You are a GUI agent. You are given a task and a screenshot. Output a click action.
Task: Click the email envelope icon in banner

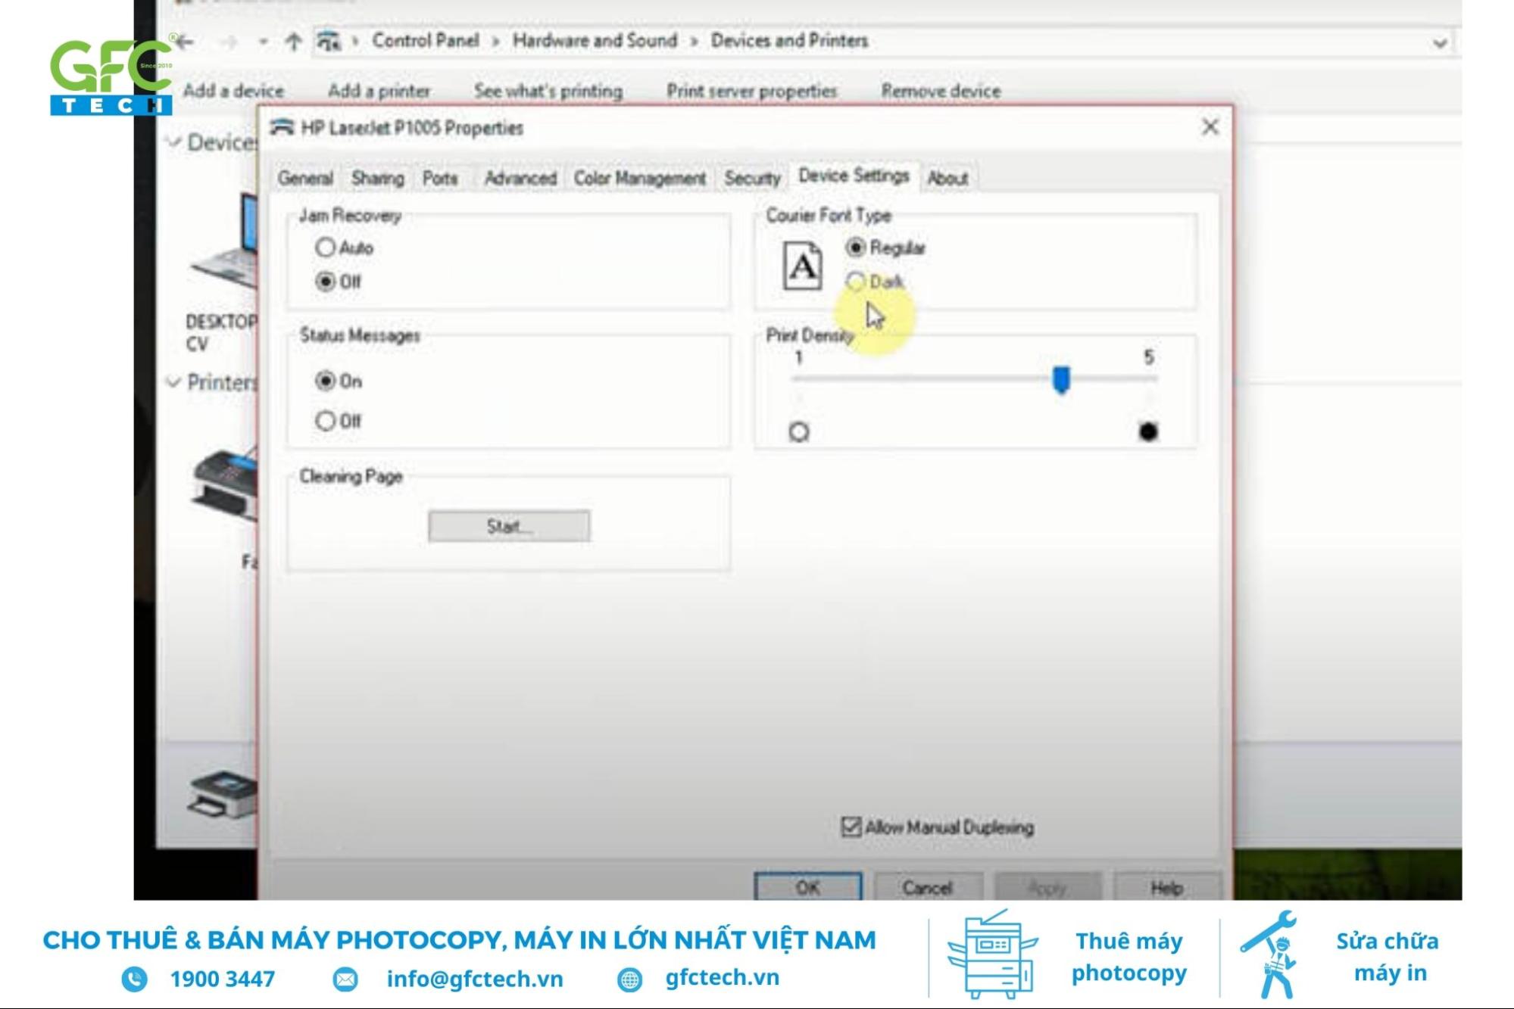pyautogui.click(x=345, y=979)
